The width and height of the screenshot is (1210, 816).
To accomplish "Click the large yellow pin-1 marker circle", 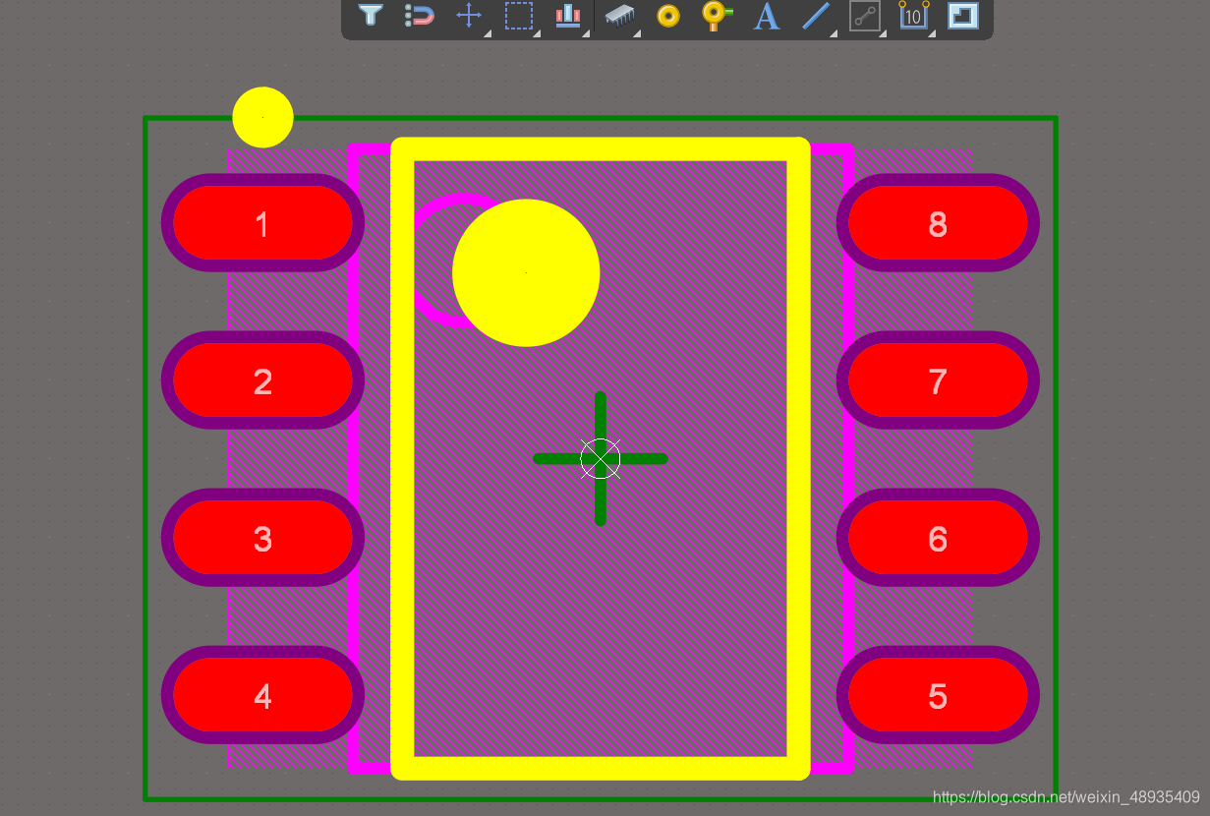I will pyautogui.click(x=526, y=272).
